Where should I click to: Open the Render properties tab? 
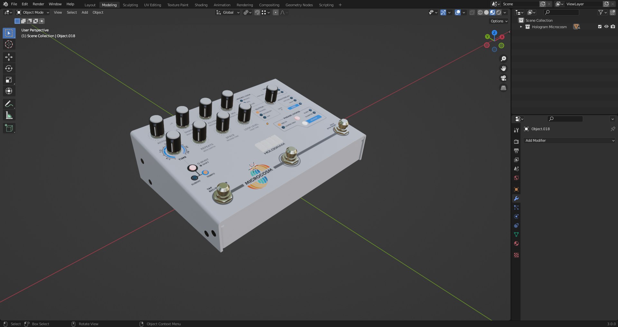click(516, 142)
